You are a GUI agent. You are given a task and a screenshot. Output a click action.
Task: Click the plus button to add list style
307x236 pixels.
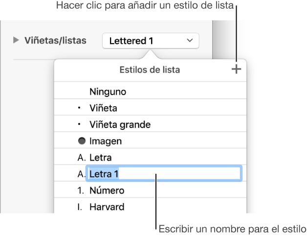[x=236, y=70]
